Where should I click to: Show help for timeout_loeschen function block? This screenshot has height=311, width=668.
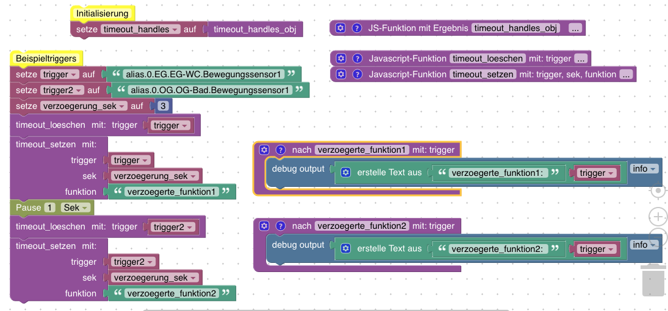(357, 58)
